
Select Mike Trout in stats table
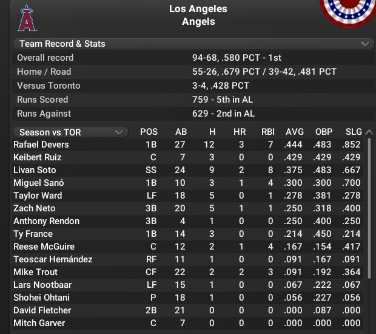[35, 272]
